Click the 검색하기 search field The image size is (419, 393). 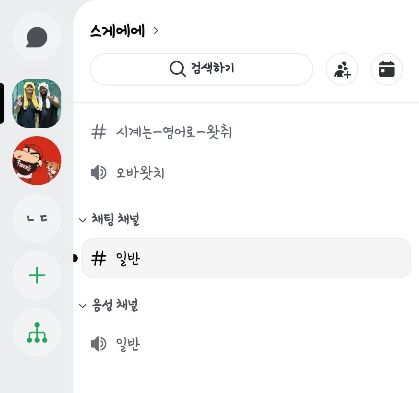[202, 69]
